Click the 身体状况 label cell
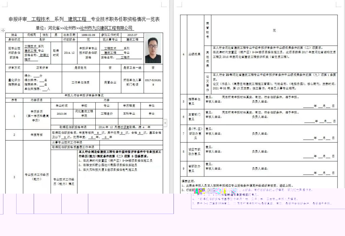The image size is (345, 236). (14, 40)
